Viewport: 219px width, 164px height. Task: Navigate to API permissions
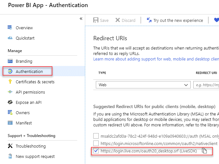coord(30,92)
